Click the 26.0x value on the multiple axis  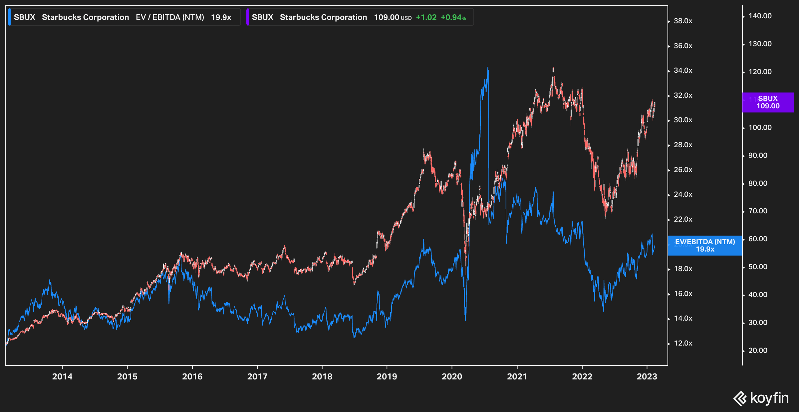pyautogui.click(x=683, y=170)
